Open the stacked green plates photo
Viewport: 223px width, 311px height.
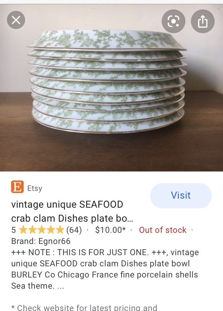111,88
